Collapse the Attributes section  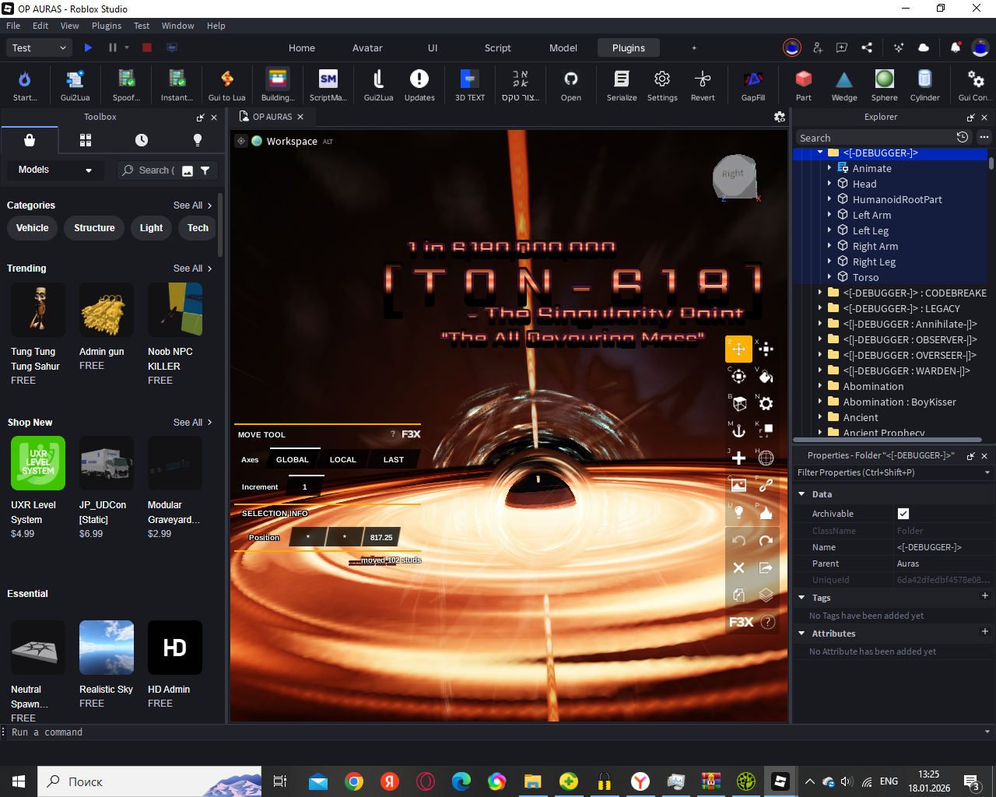point(801,634)
